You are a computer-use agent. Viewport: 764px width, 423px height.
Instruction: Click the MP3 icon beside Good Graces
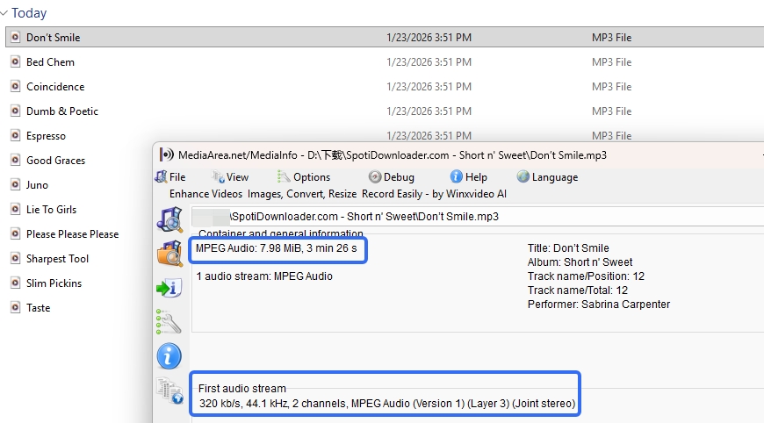(x=16, y=160)
